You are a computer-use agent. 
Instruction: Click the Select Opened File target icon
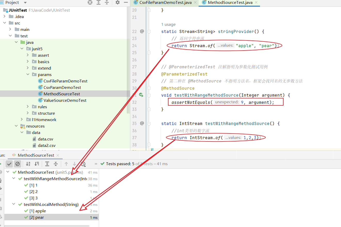pyautogui.click(x=90, y=3)
